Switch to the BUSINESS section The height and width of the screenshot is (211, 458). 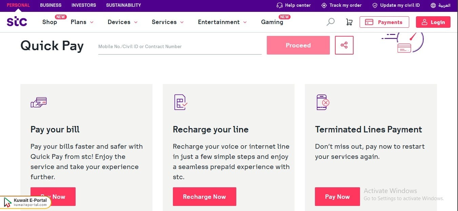51,5
